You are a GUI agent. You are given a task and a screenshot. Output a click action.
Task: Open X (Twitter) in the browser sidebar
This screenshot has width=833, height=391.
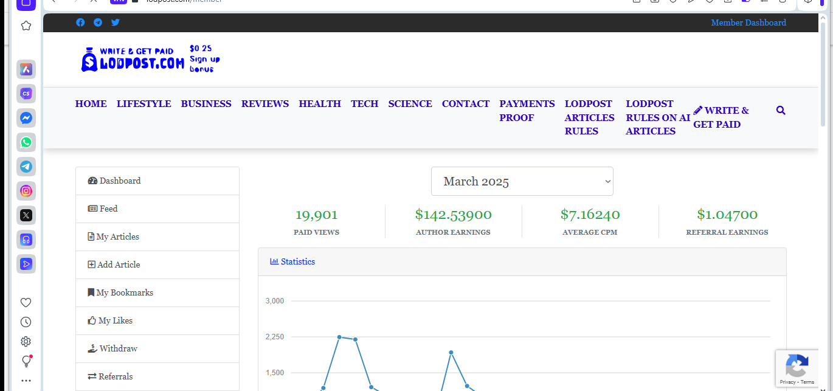pos(26,215)
